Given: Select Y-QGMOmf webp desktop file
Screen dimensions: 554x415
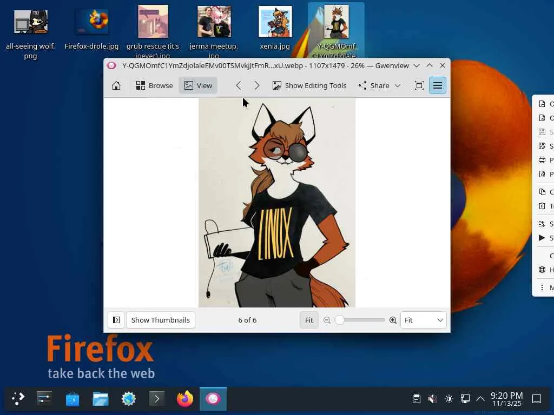Looking at the screenshot, I should point(336,31).
